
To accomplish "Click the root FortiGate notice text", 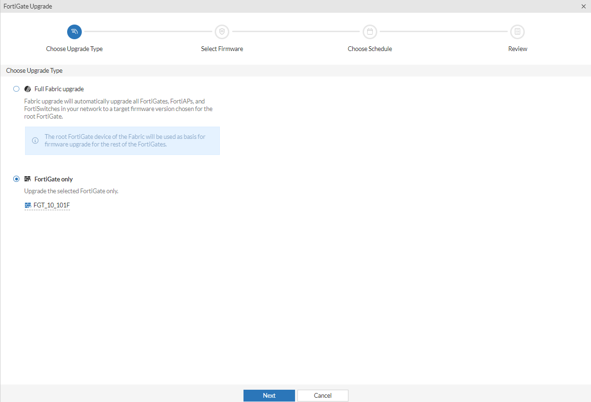I will (x=125, y=140).
